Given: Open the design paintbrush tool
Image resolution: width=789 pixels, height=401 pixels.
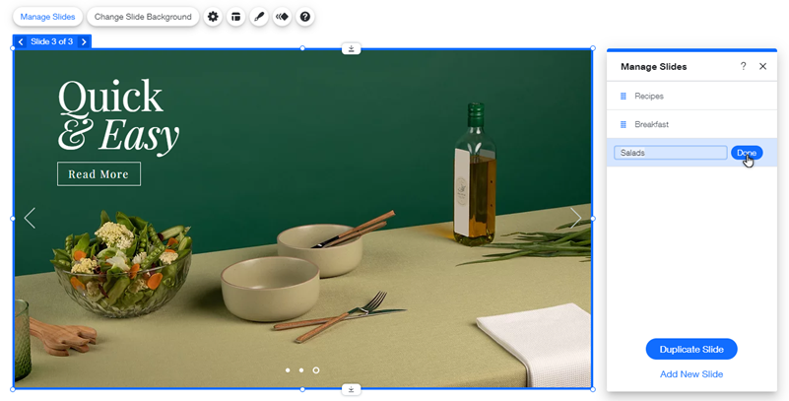Looking at the screenshot, I should [258, 17].
